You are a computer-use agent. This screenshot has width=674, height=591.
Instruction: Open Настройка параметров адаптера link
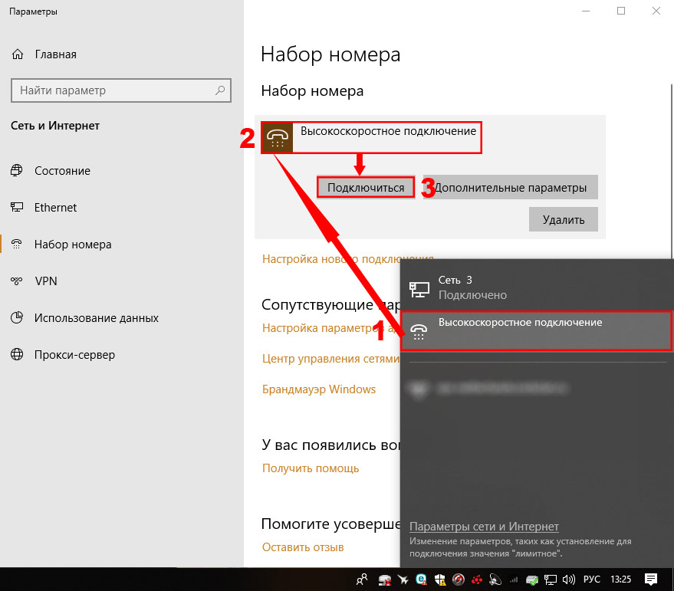(x=331, y=328)
